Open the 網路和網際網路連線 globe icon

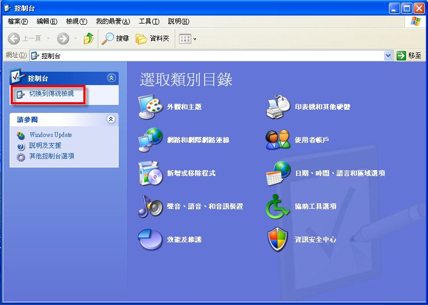150,140
